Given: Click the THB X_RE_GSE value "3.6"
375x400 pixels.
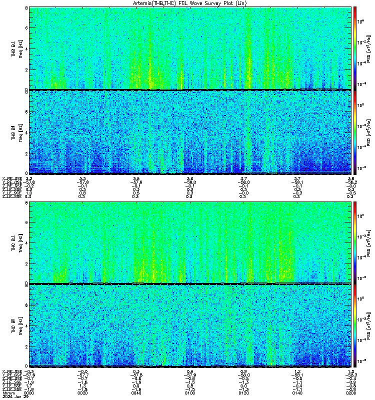Looking at the screenshot, I should 190,178.
